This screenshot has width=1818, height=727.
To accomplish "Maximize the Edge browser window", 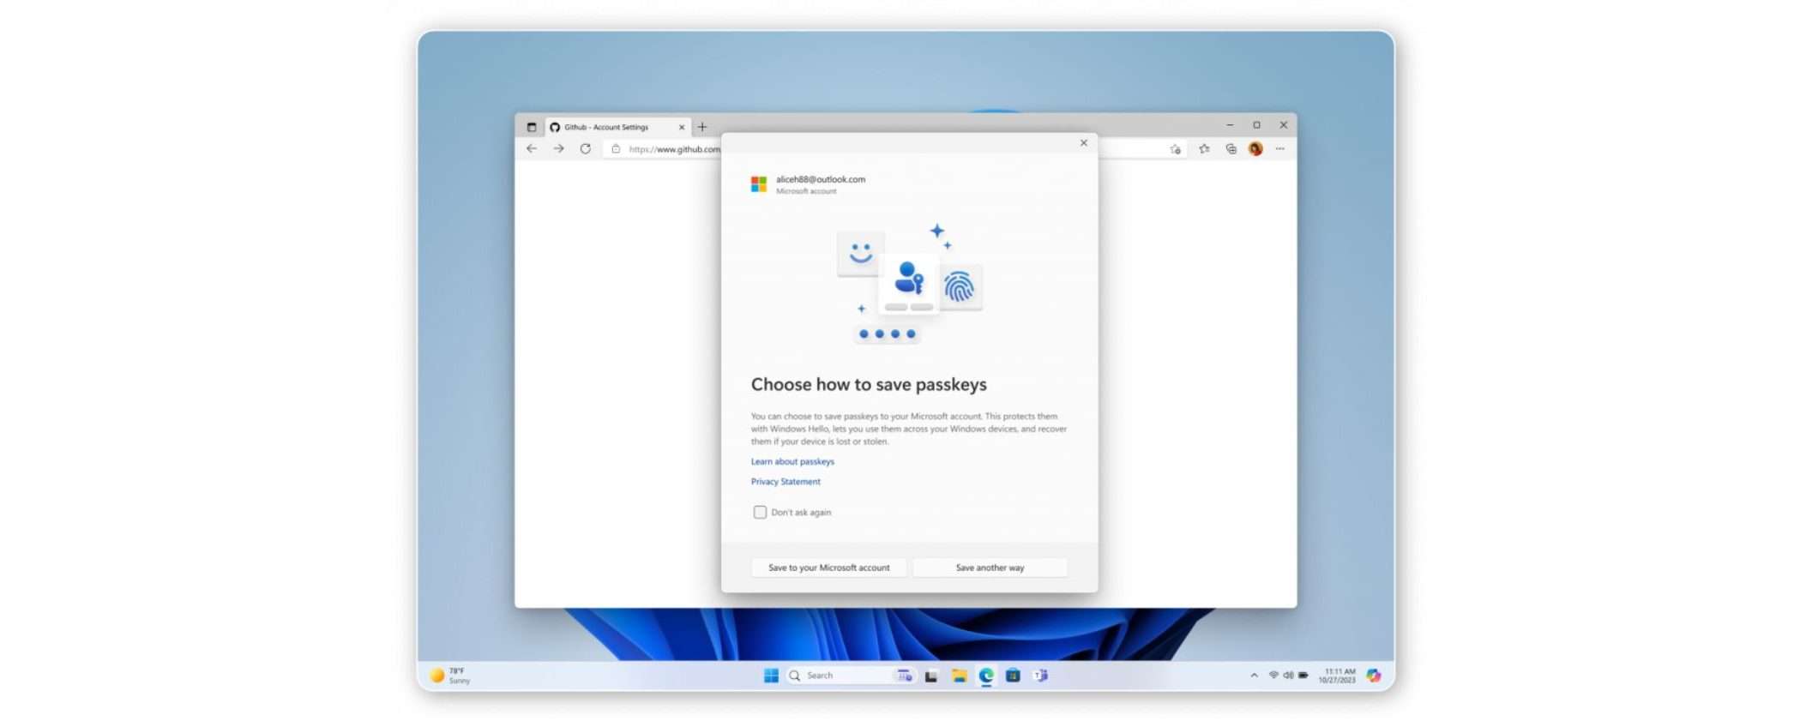I will pyautogui.click(x=1256, y=125).
